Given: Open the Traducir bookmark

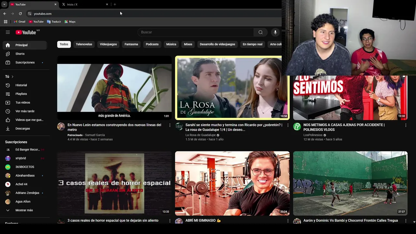Looking at the screenshot, I should [54, 22].
